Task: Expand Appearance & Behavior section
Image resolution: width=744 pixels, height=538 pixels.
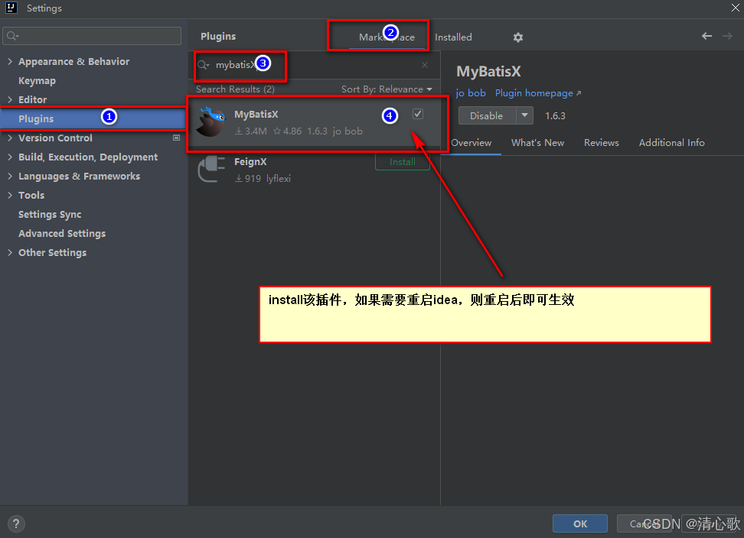Action: click(x=10, y=62)
